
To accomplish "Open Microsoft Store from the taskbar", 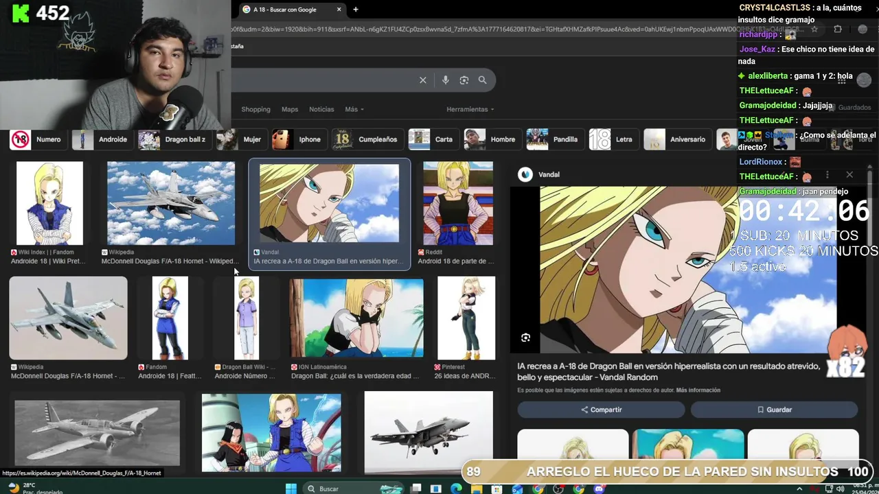I will click(497, 489).
